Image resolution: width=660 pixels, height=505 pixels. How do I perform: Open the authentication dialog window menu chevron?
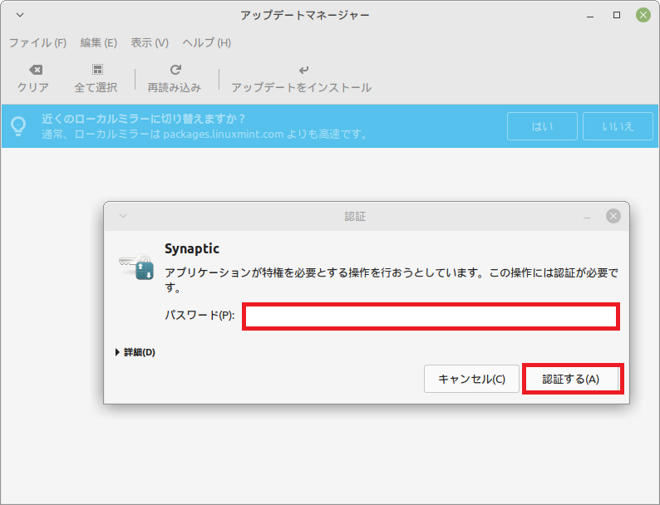pyautogui.click(x=123, y=216)
